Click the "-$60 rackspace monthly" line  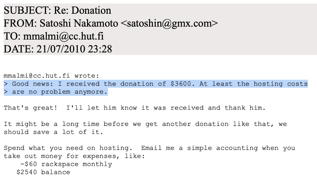[66, 164]
